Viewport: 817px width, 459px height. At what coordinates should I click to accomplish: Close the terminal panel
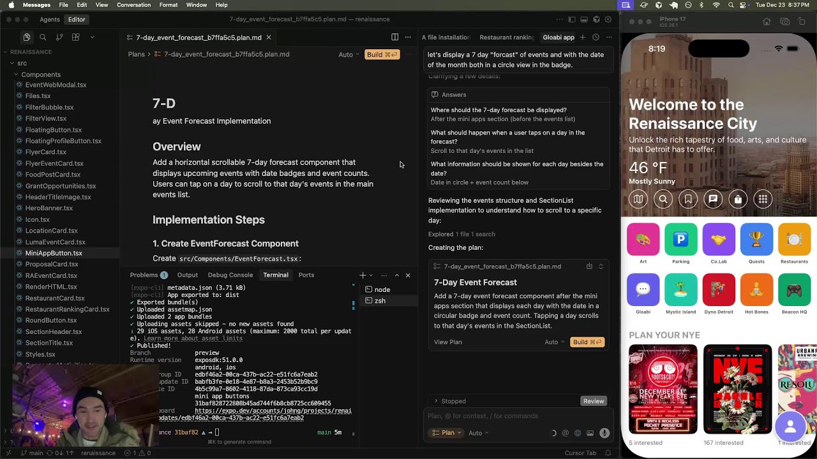(x=408, y=275)
